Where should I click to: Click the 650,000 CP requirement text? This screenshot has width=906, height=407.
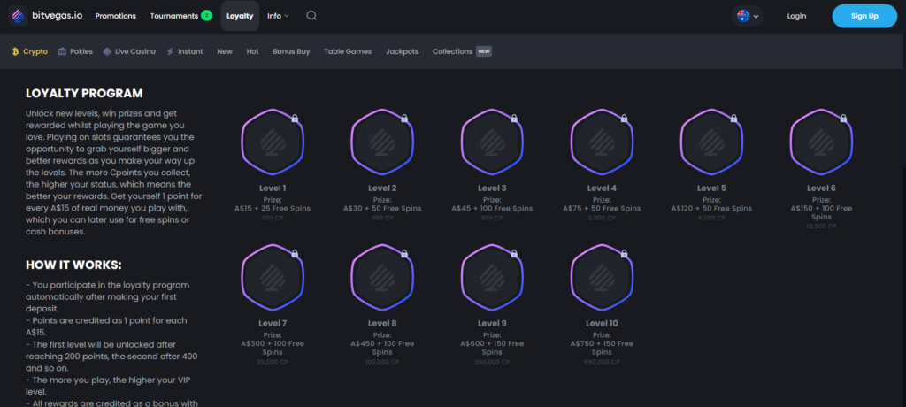(x=602, y=362)
